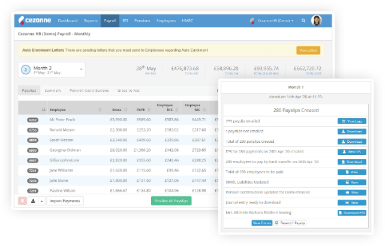Open the Month 2 period dropdown
The height and width of the screenshot is (246, 385).
(52, 70)
